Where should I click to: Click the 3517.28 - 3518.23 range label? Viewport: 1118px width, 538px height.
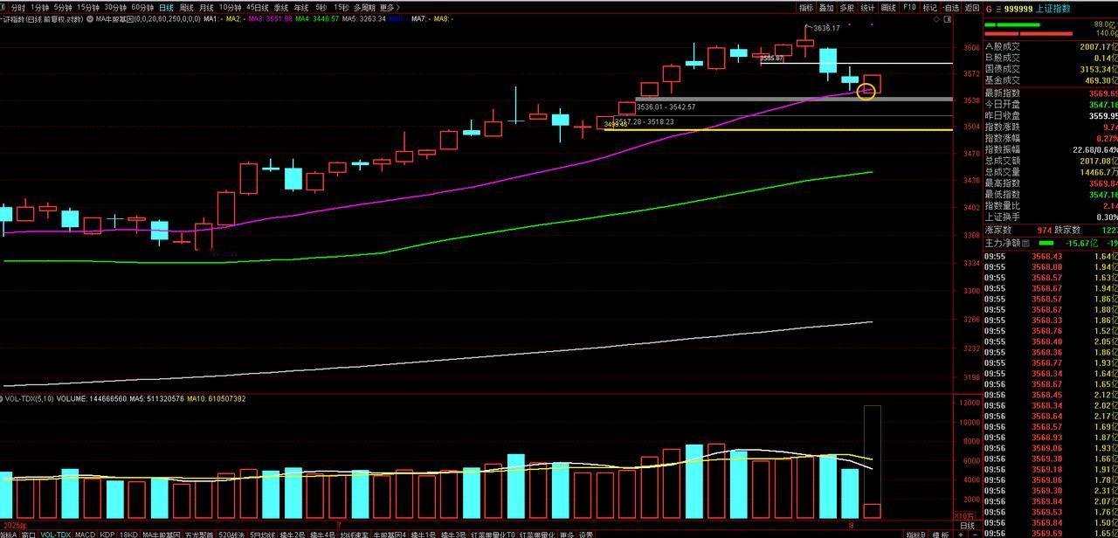[645, 121]
